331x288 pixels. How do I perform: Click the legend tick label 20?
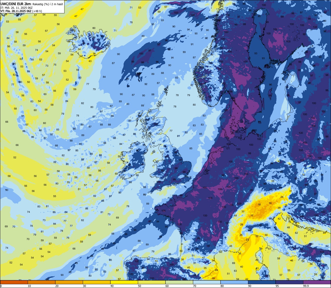pyautogui.click(x=57, y=286)
